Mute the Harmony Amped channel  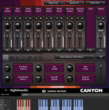72,18
